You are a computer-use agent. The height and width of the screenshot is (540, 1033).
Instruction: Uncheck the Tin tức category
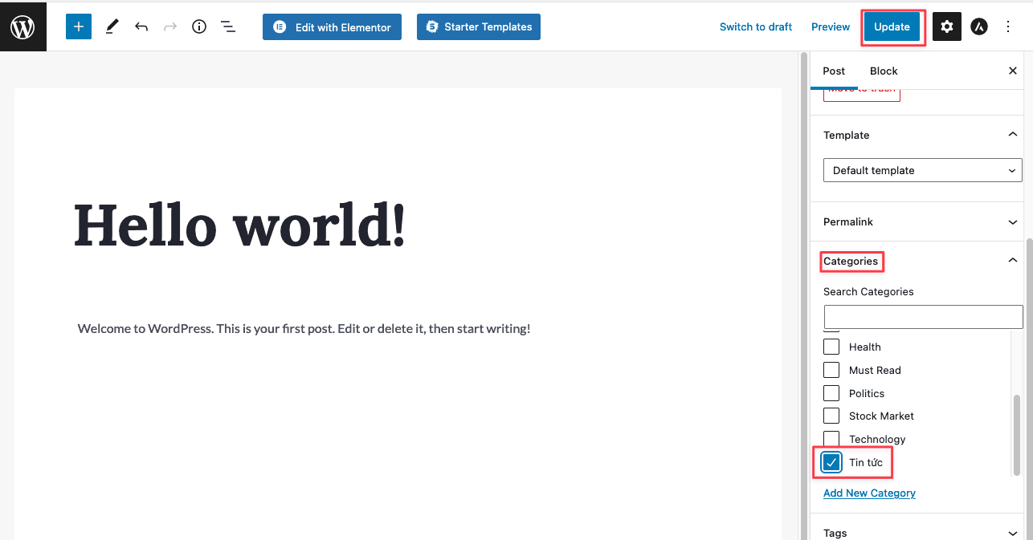point(831,462)
